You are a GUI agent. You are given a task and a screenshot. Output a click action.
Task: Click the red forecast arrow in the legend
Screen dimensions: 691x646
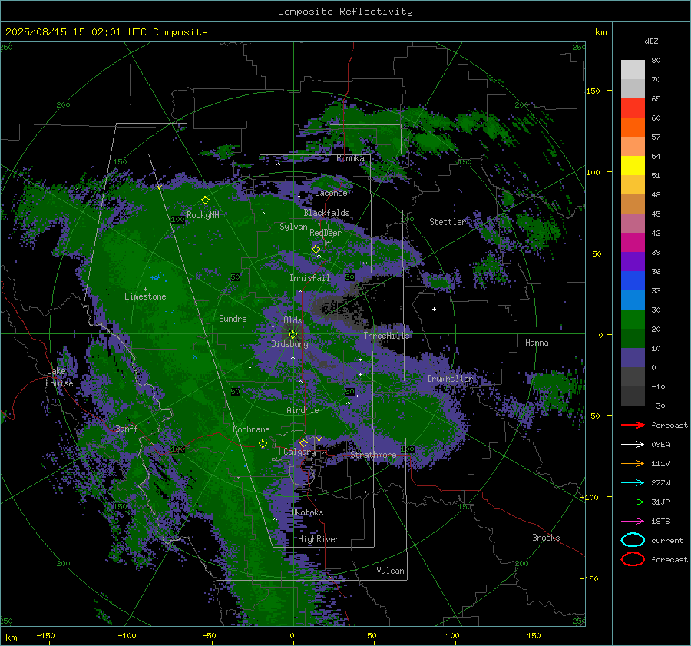tap(633, 425)
